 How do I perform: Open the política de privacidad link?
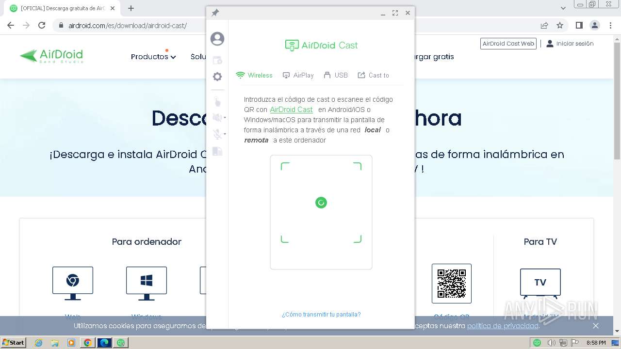pos(503,326)
